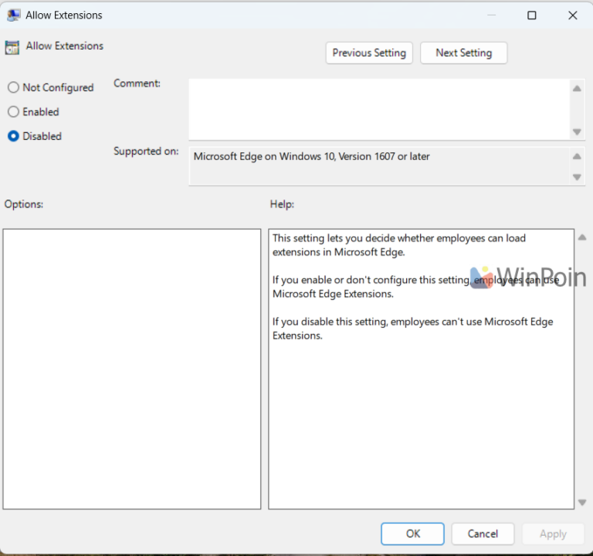The width and height of the screenshot is (593, 556).
Task: Click 'If you enable or don't configure' paragraph
Action: tap(415, 287)
